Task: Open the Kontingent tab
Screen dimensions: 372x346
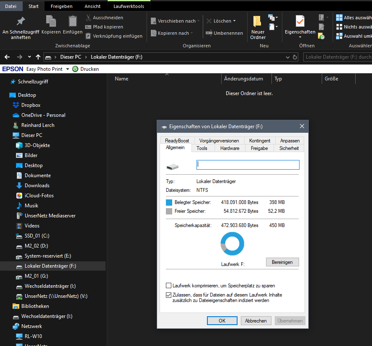Action: pos(260,141)
